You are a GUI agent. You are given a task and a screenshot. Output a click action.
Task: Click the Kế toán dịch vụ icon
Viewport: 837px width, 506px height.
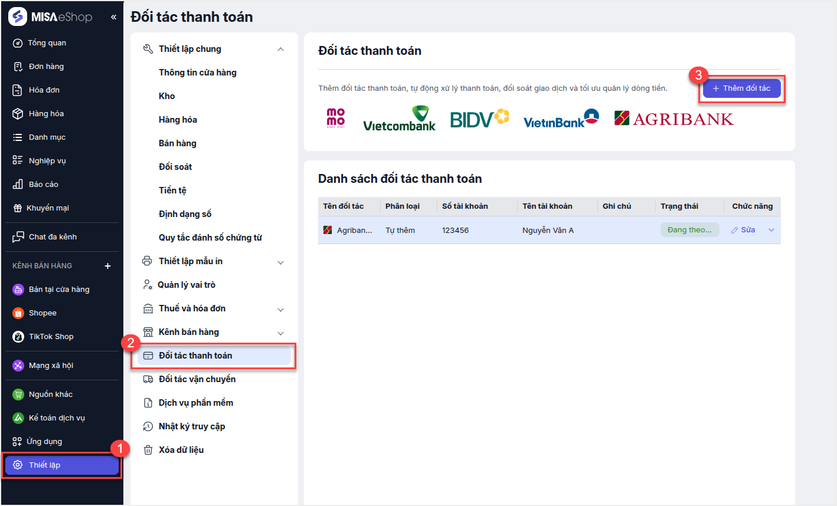coord(18,418)
